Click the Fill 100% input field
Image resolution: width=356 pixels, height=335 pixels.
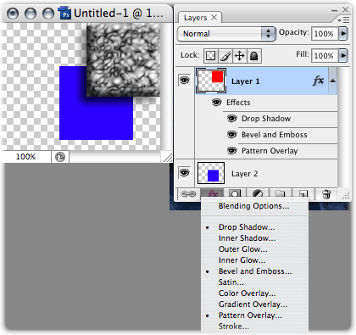[324, 56]
